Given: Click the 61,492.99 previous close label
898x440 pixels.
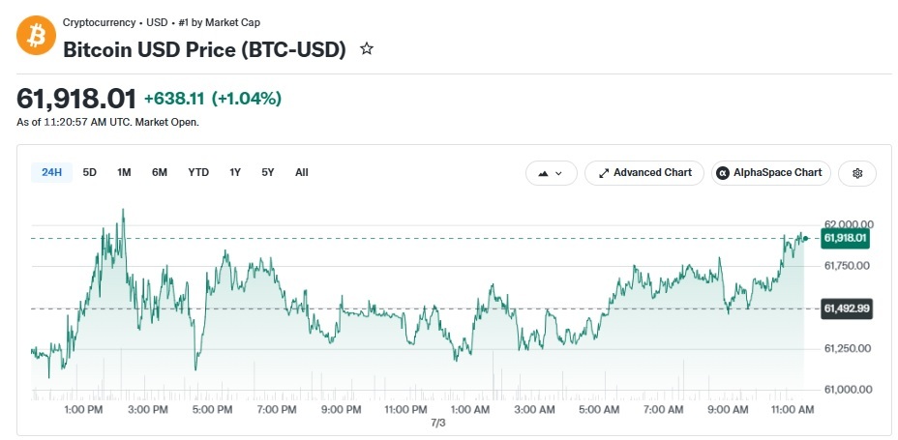Looking at the screenshot, I should coord(847,309).
